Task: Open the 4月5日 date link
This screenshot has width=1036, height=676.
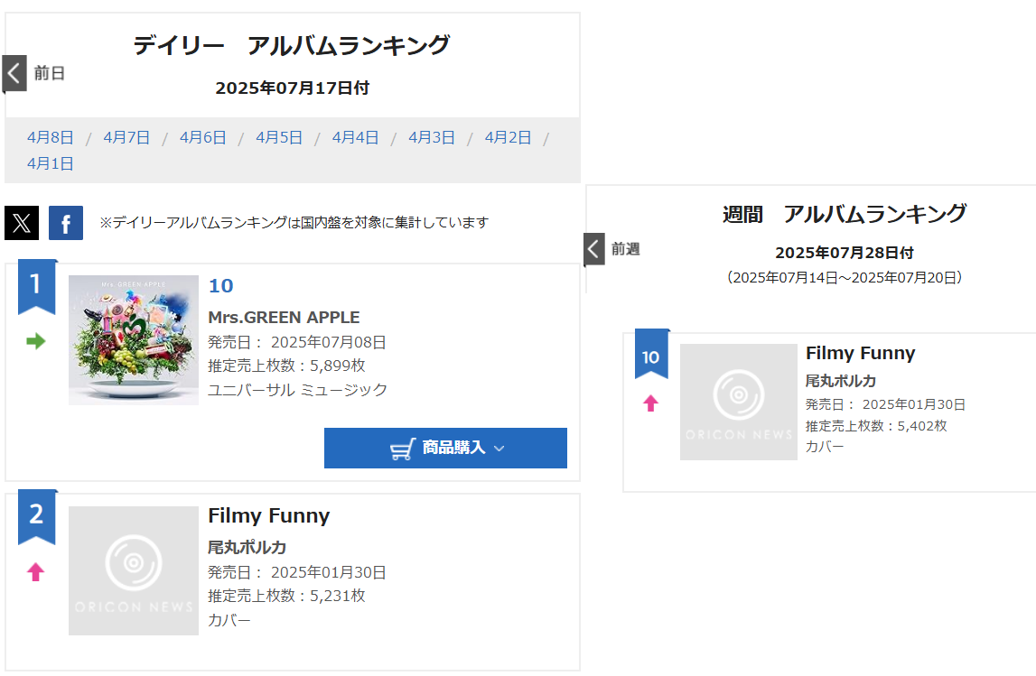Action: coord(279,137)
